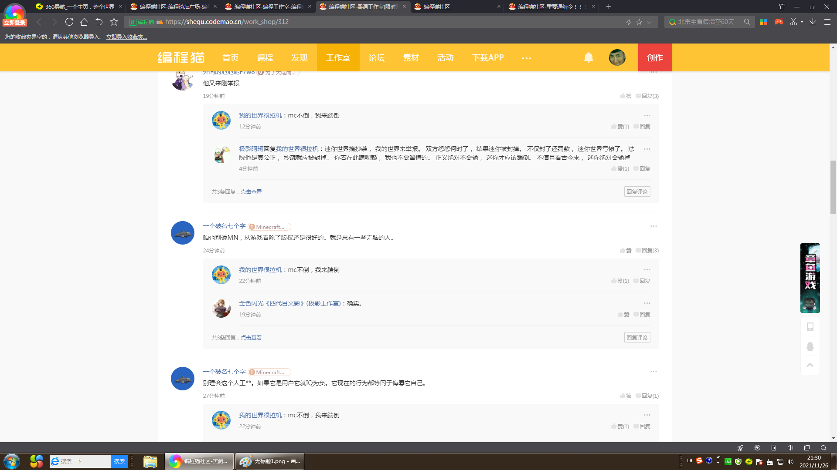This screenshot has height=470, width=837.
Task: Open notifications bell in the yellow site header
Action: point(589,57)
